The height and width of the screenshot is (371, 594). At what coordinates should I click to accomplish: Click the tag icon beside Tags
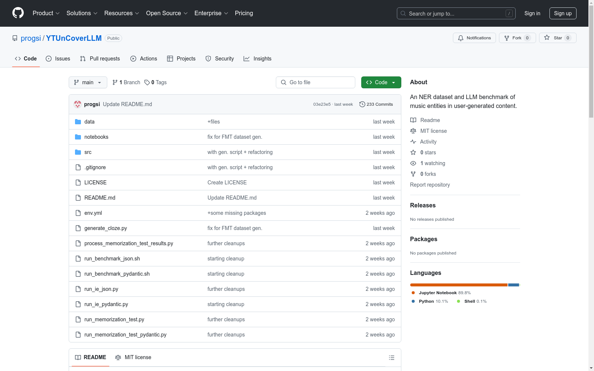[x=147, y=82]
